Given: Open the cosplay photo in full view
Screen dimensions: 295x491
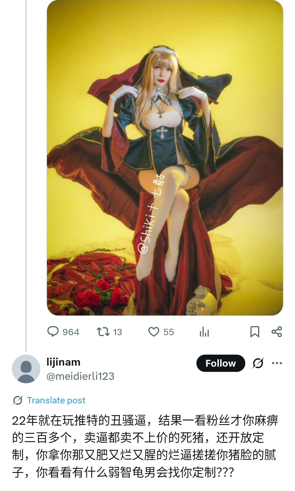Looking at the screenshot, I should pos(165,158).
